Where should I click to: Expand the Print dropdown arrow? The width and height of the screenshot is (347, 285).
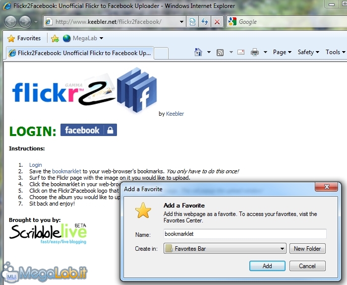[x=265, y=52]
